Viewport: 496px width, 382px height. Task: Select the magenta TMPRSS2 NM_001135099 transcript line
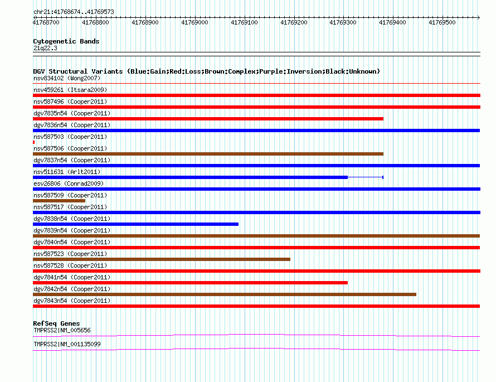[x=256, y=349]
